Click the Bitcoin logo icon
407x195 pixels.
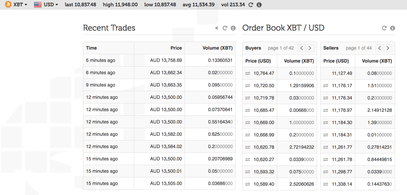tap(8, 5)
